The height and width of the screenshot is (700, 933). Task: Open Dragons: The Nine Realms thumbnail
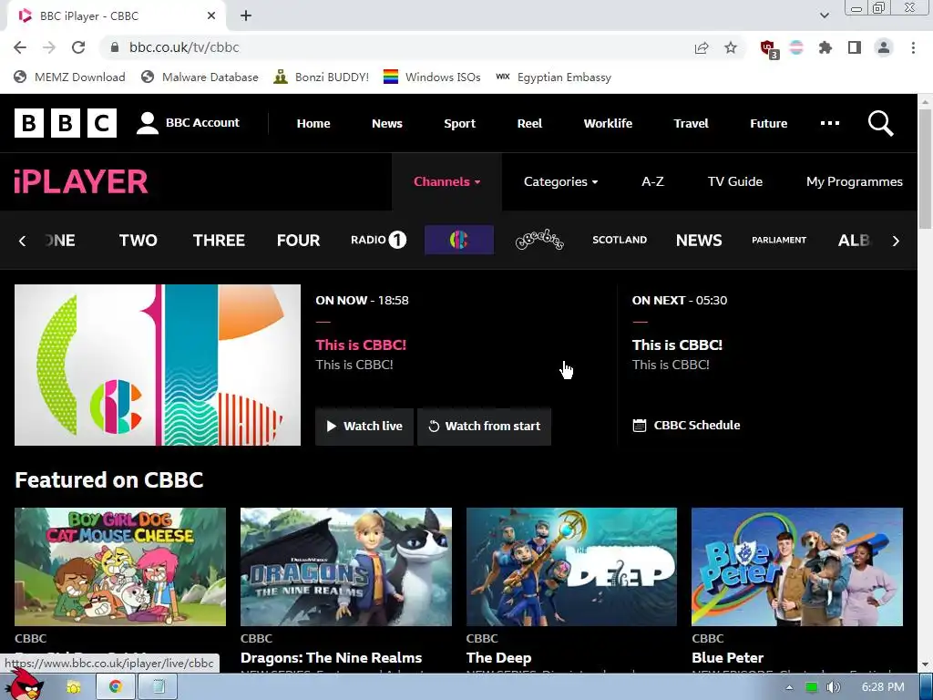[x=346, y=567]
